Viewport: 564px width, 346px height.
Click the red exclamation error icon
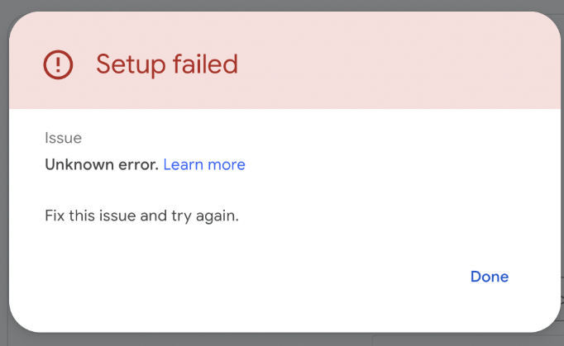click(x=58, y=64)
